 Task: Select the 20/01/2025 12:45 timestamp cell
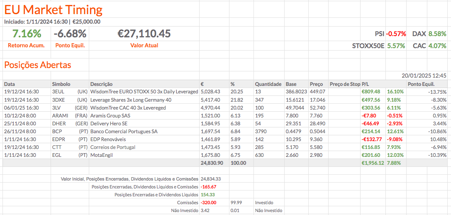pyautogui.click(x=424, y=76)
